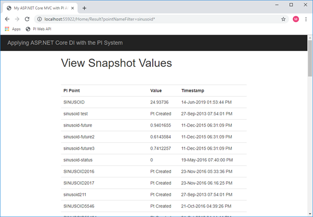Image resolution: width=313 pixels, height=217 pixels.
Task: Click the 'Timestamp' column header
Action: [193, 91]
